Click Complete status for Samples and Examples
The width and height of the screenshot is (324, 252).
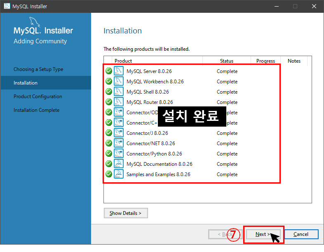click(x=227, y=175)
